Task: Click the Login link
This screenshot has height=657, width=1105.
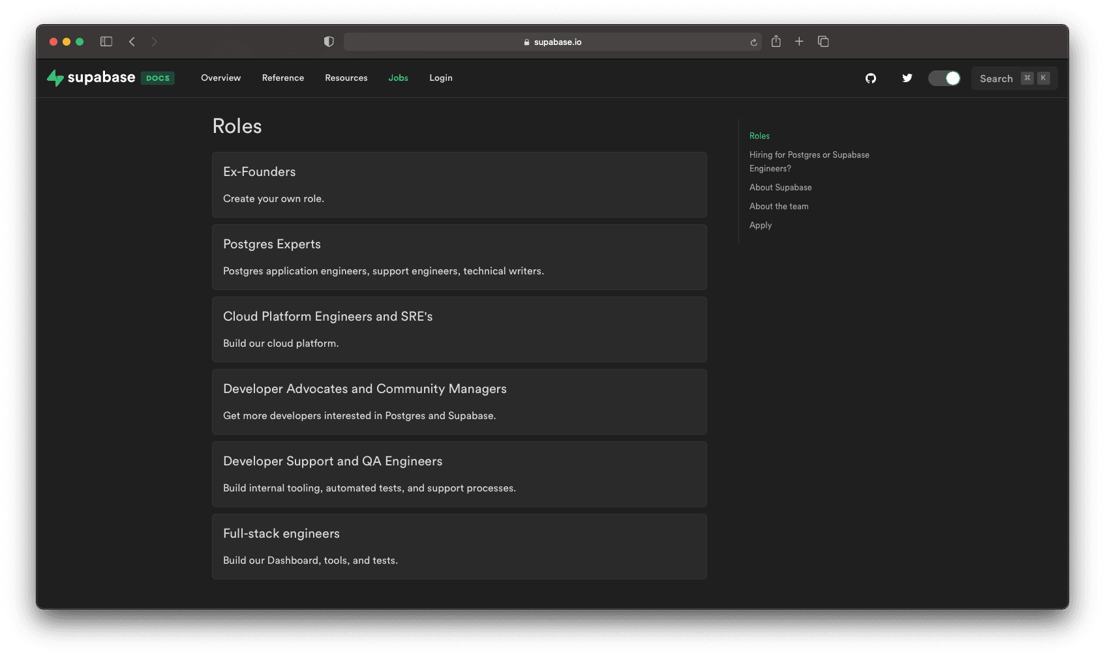Action: [440, 78]
